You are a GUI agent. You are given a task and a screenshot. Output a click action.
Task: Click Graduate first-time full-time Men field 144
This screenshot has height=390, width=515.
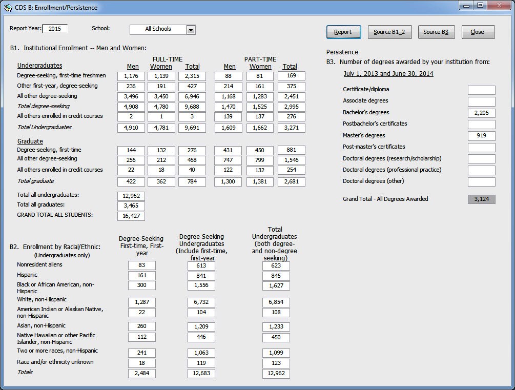pyautogui.click(x=131, y=151)
